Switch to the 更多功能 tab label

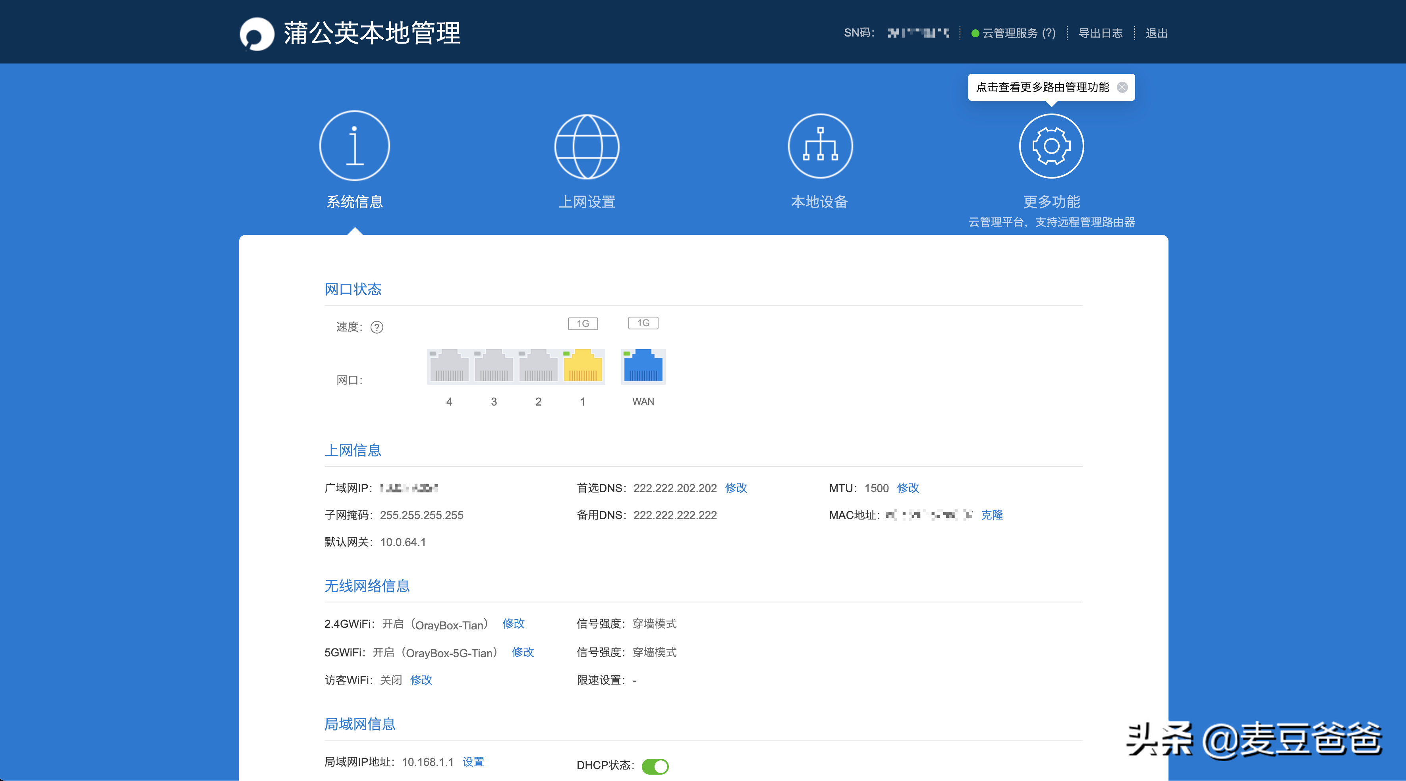coord(1051,202)
